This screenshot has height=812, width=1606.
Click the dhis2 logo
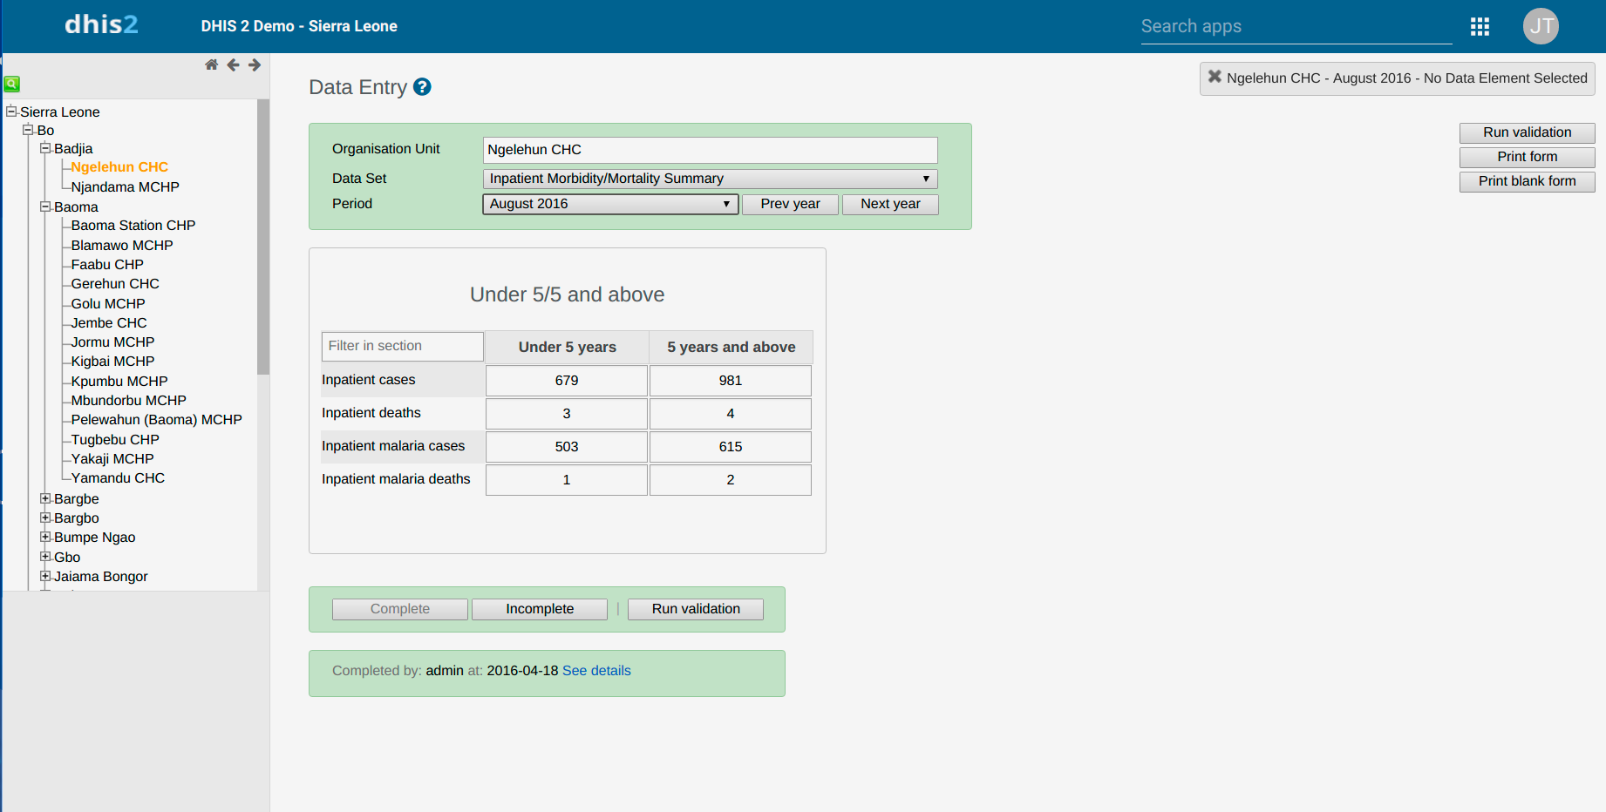[101, 25]
